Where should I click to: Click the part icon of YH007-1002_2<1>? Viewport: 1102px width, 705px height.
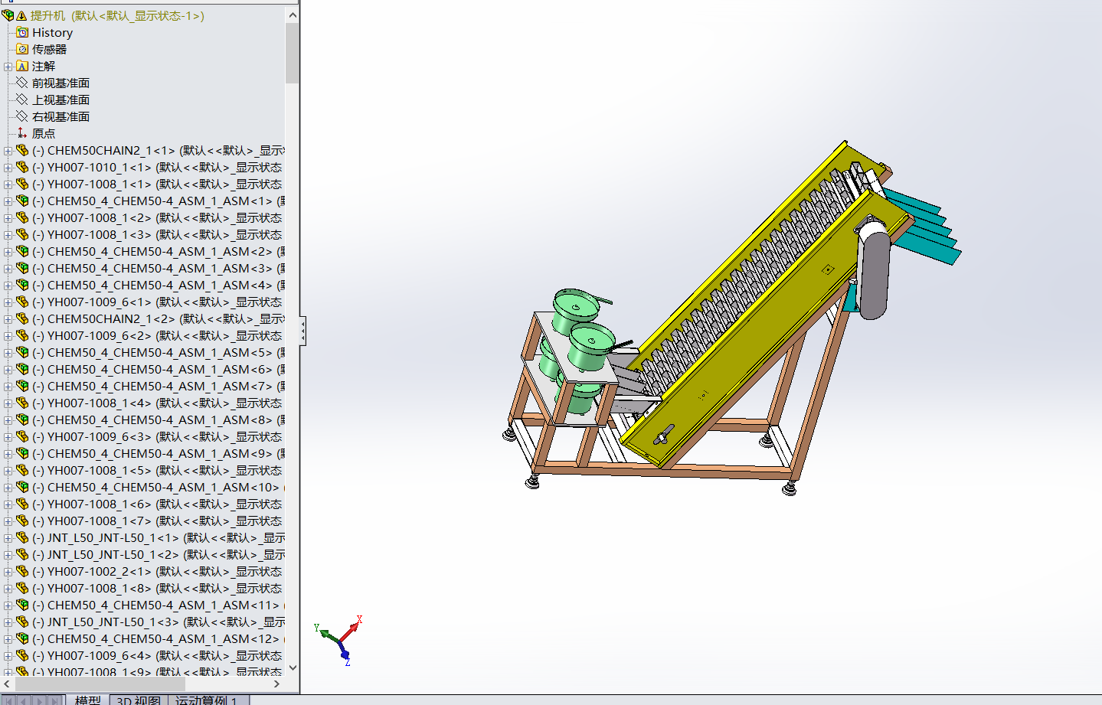(22, 571)
